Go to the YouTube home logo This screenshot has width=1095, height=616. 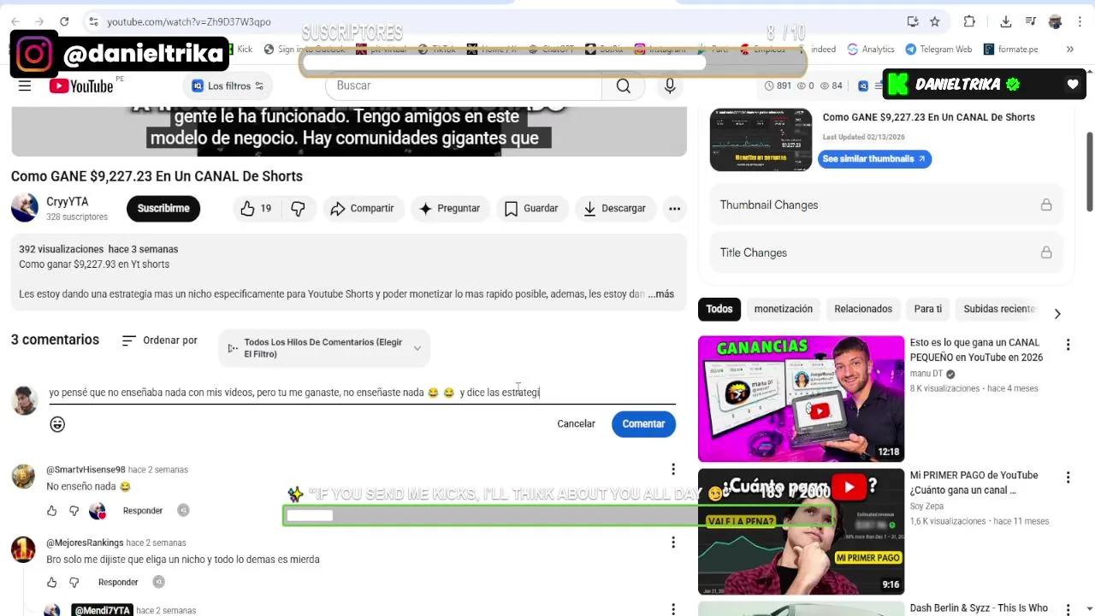click(82, 86)
